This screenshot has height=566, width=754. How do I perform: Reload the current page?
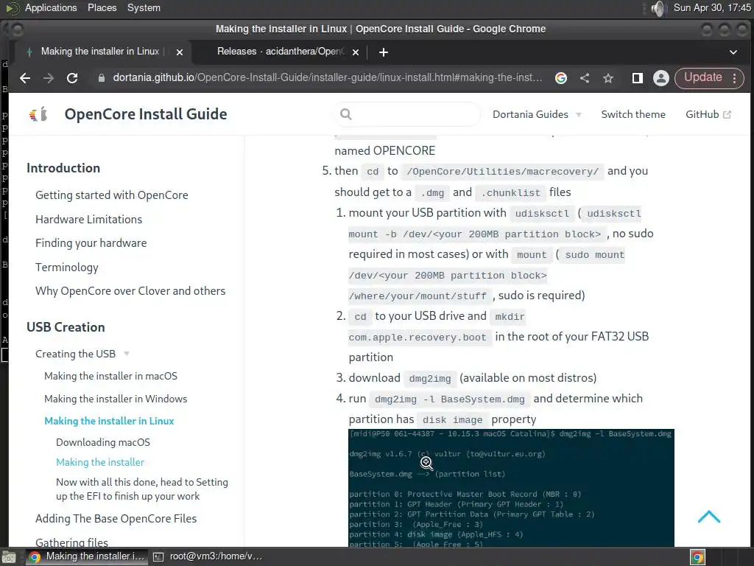click(72, 78)
